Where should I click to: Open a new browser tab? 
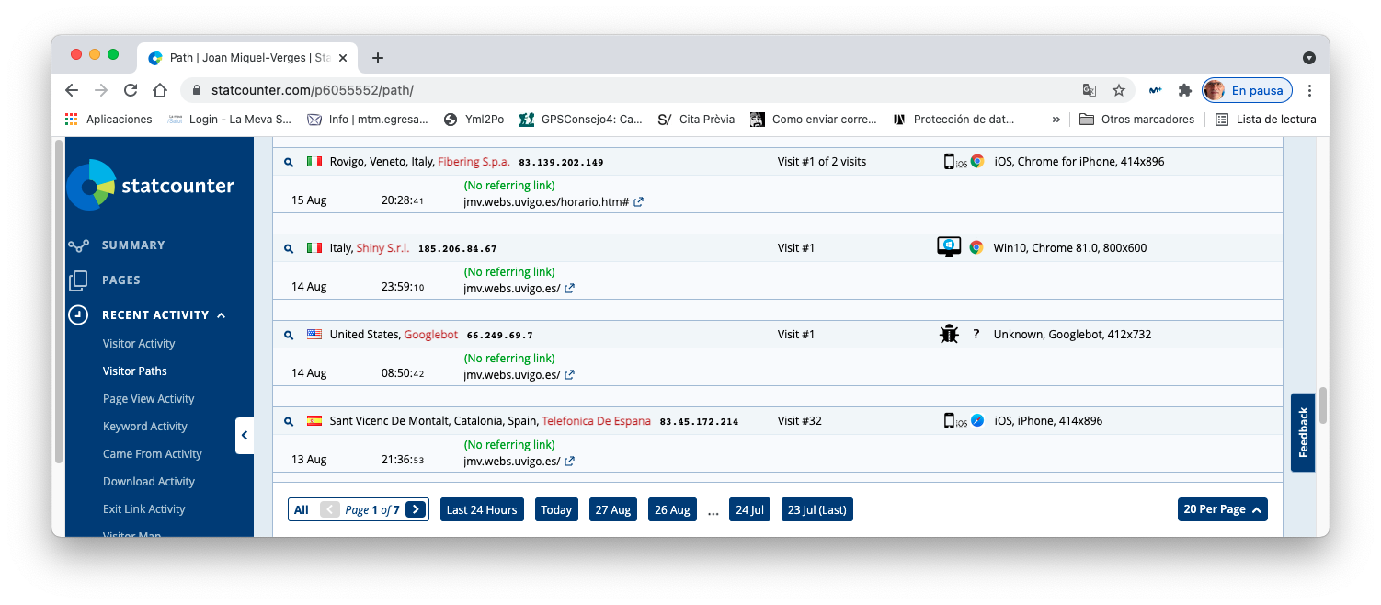point(378,58)
